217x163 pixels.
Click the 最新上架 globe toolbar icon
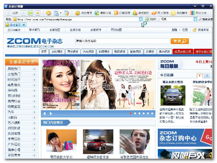pyautogui.click(x=103, y=13)
